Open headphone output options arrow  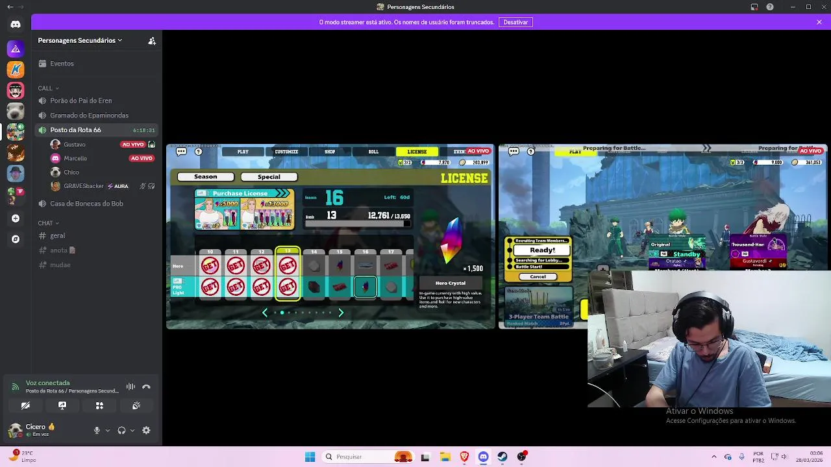(x=132, y=430)
